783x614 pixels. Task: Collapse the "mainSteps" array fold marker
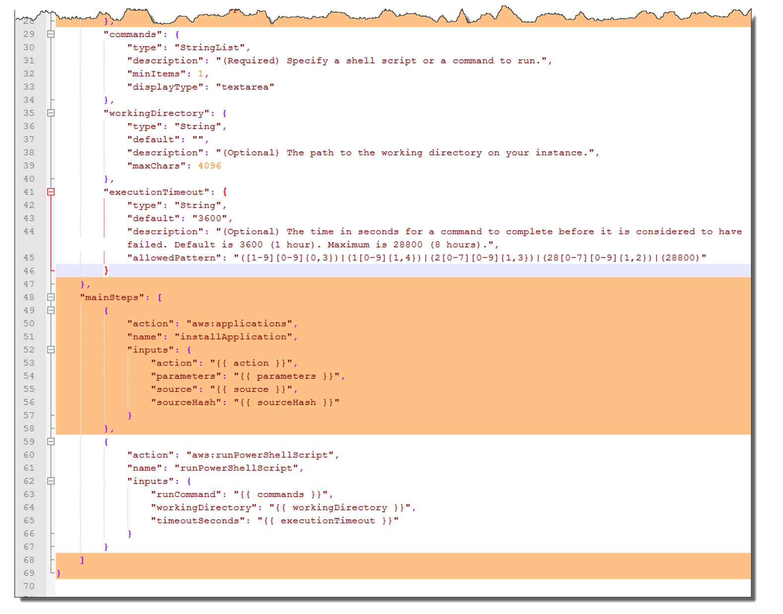[x=51, y=297]
